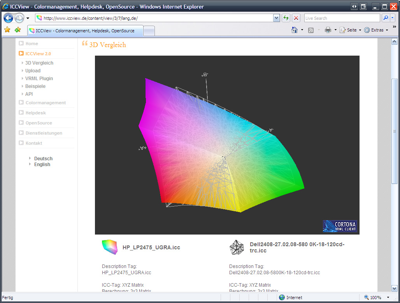Click the Stop loading red X icon
Screen dimensions: 400x303
tap(296, 18)
